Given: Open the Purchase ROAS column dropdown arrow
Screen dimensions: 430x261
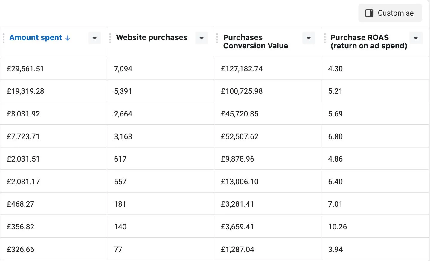Looking at the screenshot, I should point(416,38).
